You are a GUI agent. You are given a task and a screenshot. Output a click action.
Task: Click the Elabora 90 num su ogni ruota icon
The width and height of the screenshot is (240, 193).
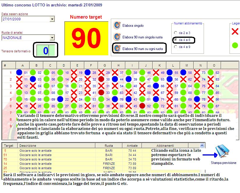[x=117, y=49]
